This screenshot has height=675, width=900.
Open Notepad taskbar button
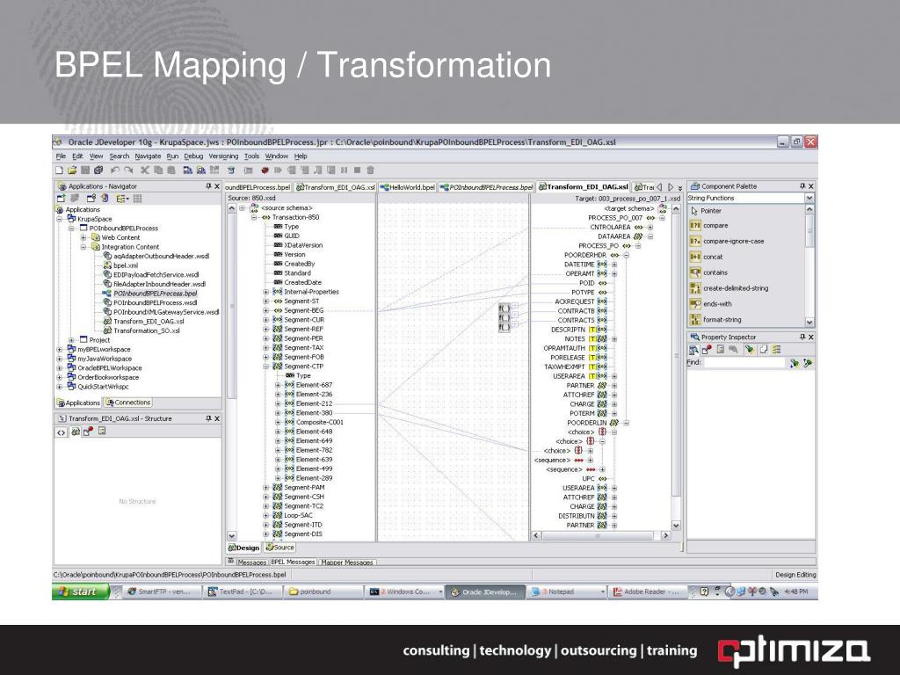click(565, 592)
